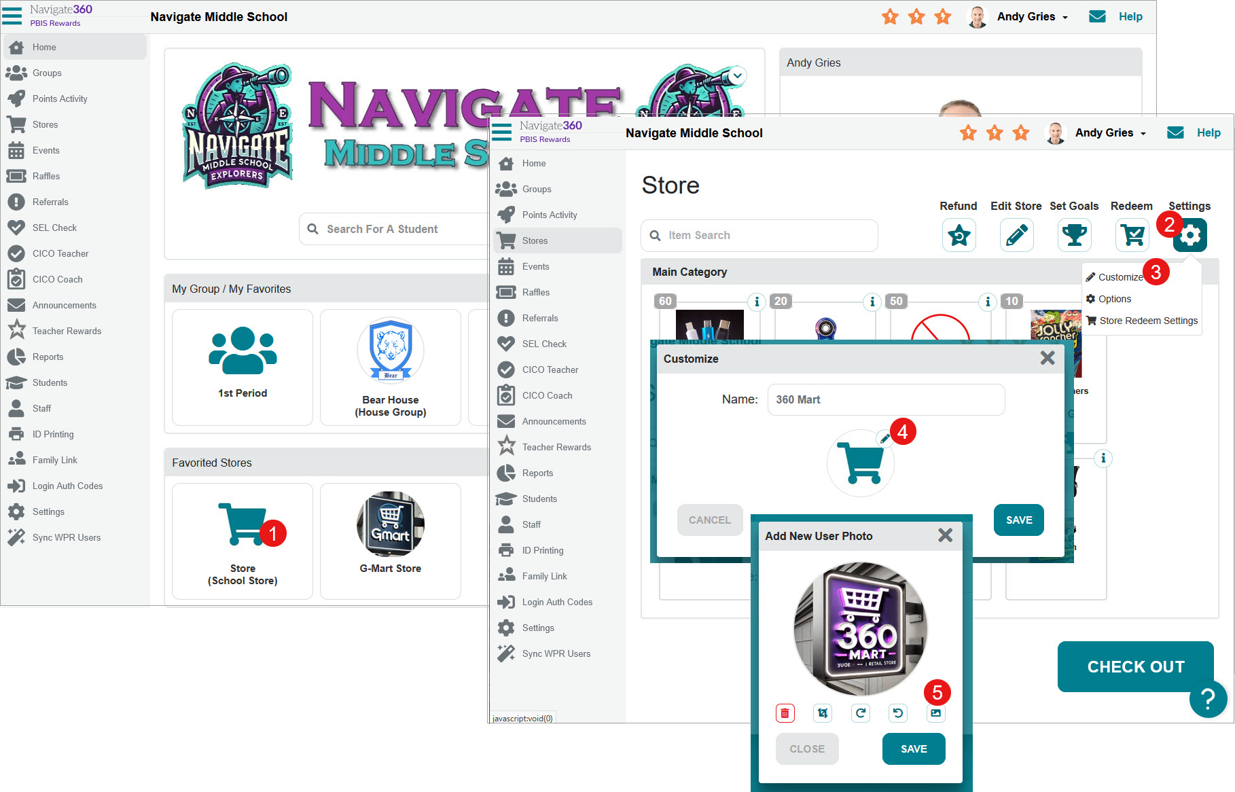Upload a new image with the picture icon
1235x792 pixels.
click(935, 713)
